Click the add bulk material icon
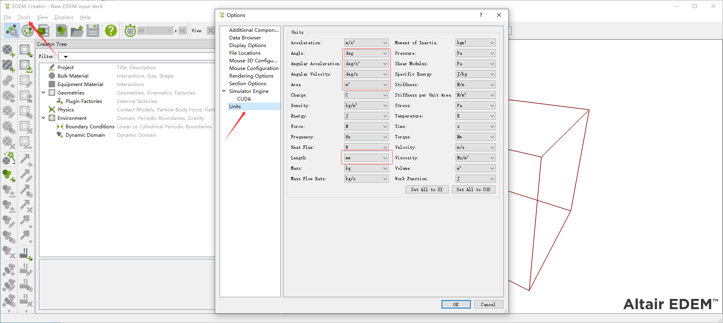This screenshot has height=323, width=723. coord(9,51)
